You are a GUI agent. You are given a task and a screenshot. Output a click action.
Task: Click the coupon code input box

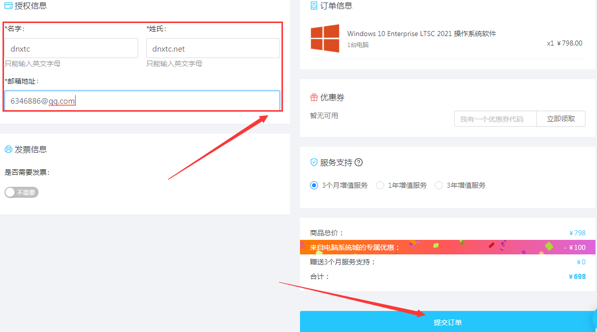(x=495, y=119)
